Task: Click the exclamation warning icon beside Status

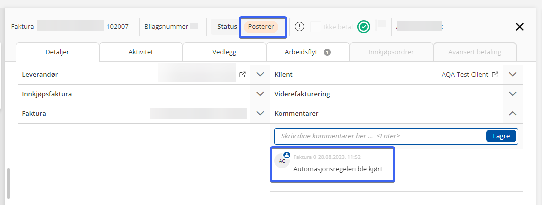Action: [x=299, y=27]
